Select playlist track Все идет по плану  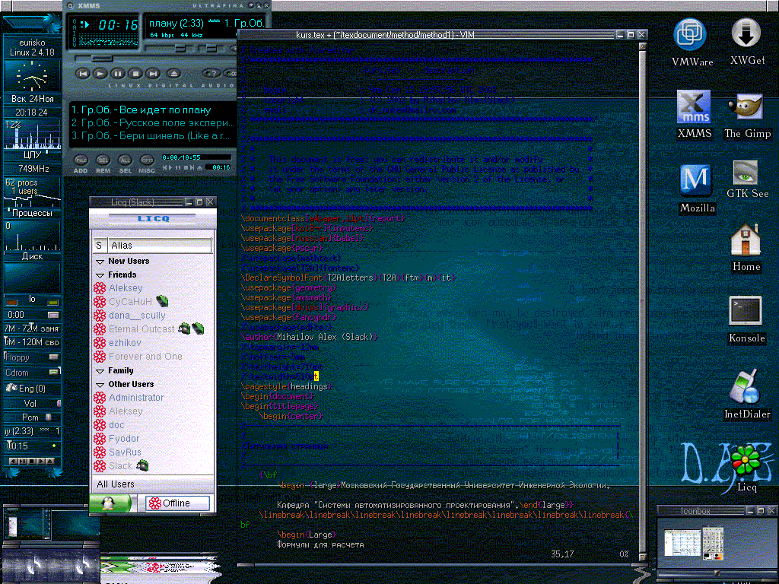click(x=141, y=109)
